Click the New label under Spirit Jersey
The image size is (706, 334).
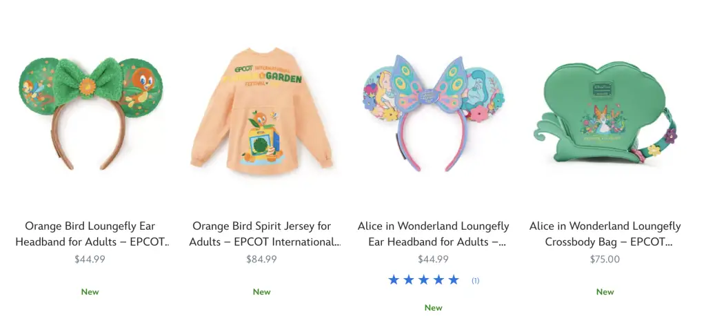(x=261, y=292)
